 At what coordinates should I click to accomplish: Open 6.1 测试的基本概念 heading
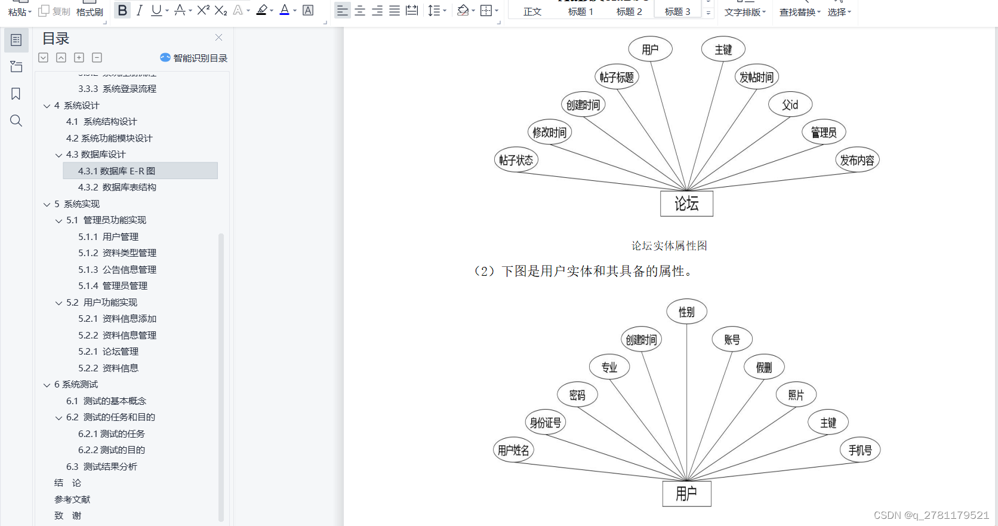coord(106,401)
